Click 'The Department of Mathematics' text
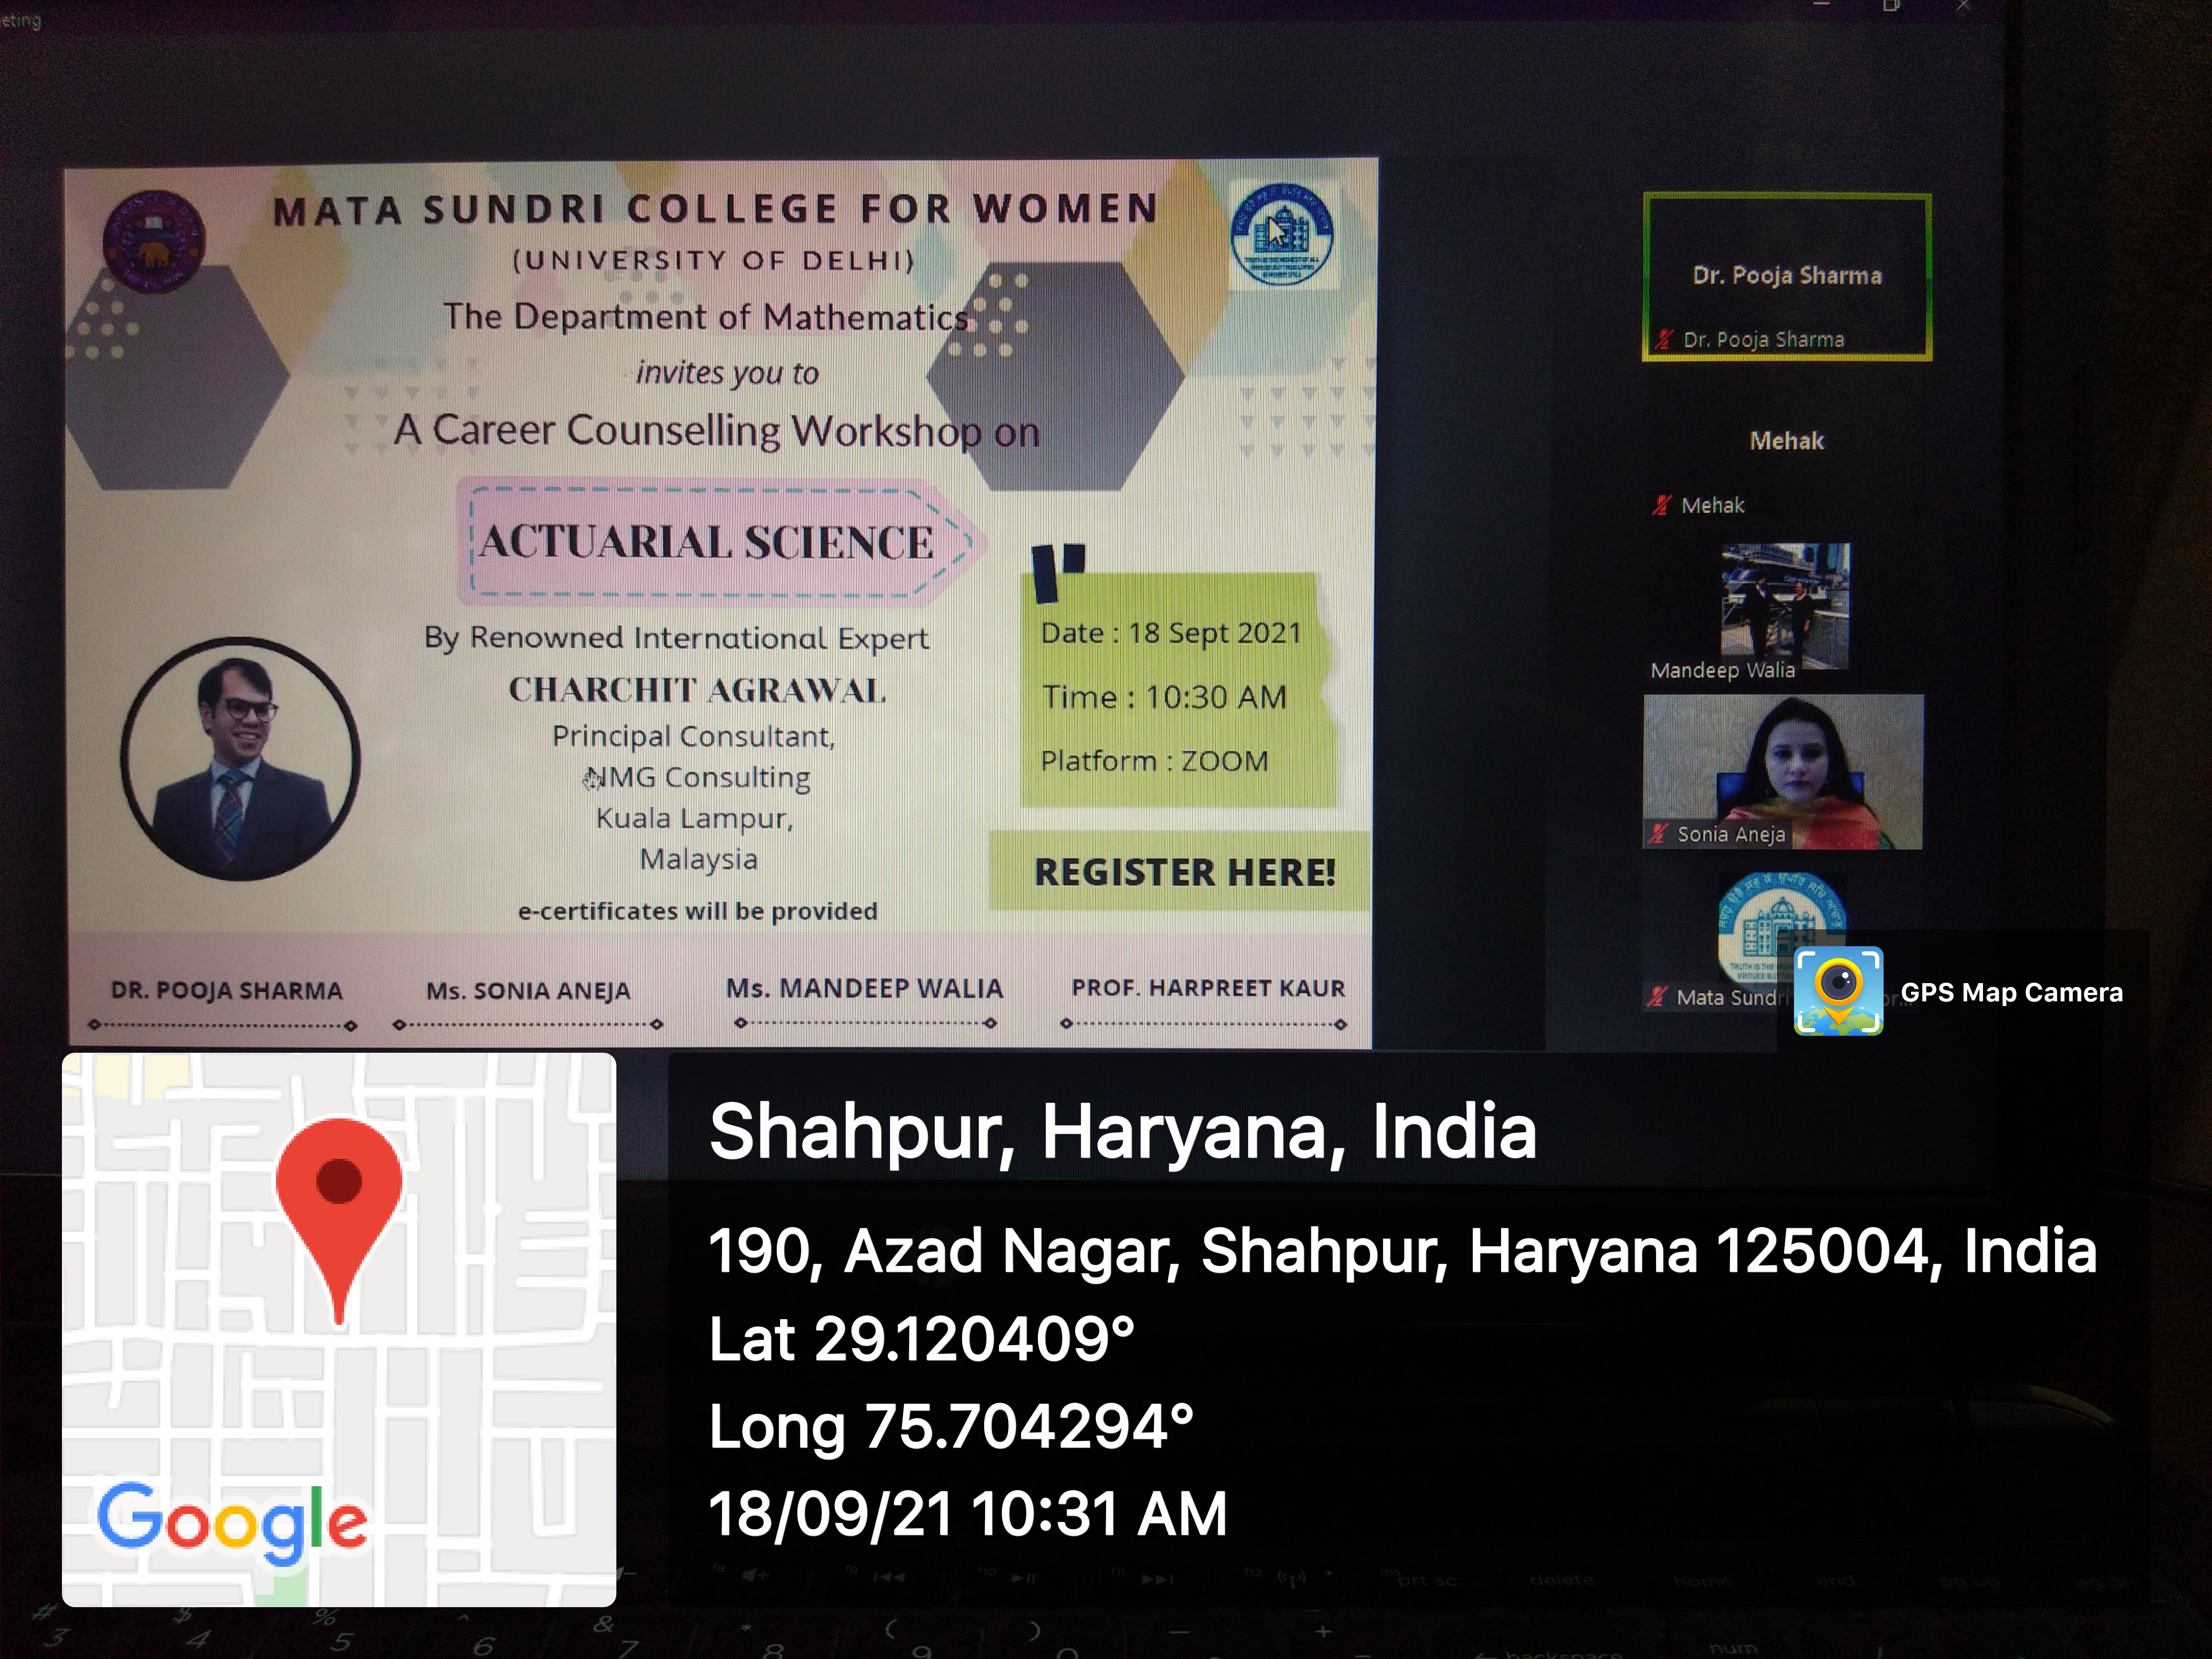This screenshot has height=1659, width=2212. (706, 317)
